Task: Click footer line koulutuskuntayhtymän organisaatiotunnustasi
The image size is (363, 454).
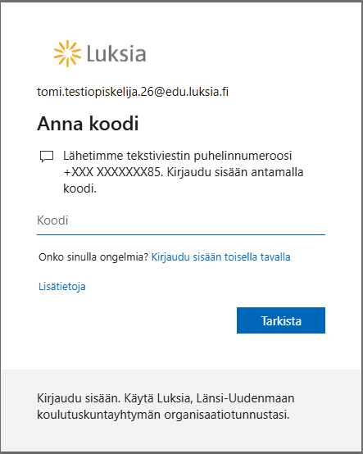Action: tap(163, 415)
